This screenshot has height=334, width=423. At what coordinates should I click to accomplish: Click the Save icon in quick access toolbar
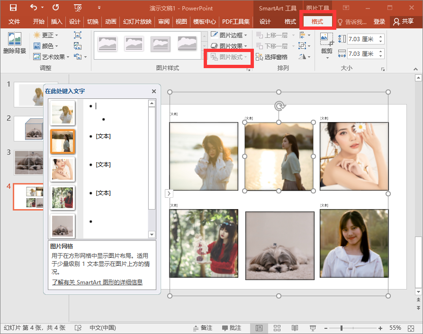(x=13, y=8)
